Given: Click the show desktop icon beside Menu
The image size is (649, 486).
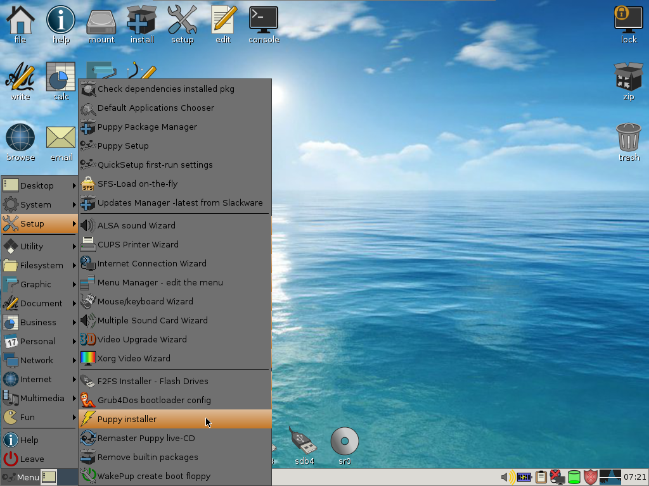Looking at the screenshot, I should tap(49, 477).
